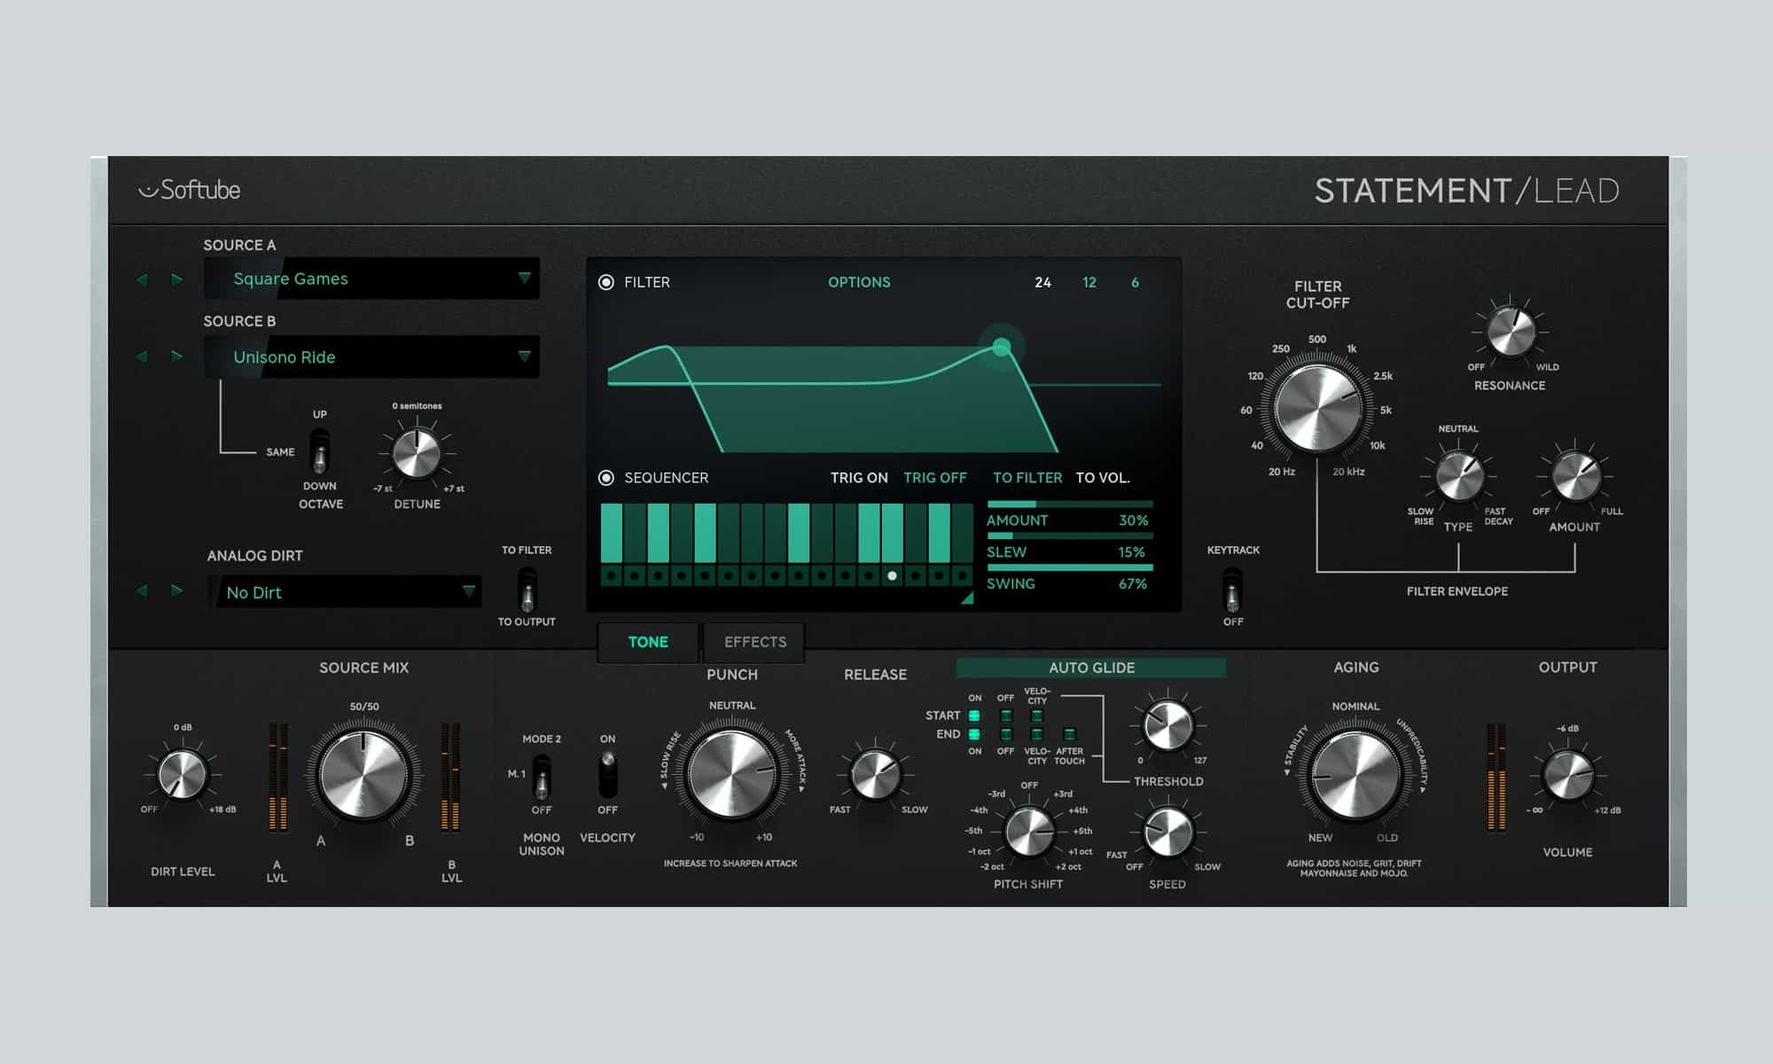Click the output Volume knob
This screenshot has height=1064, width=1773.
click(1567, 774)
